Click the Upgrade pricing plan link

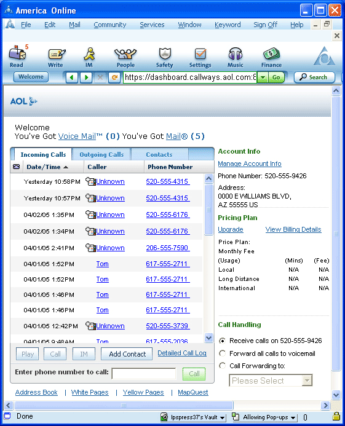tap(231, 229)
